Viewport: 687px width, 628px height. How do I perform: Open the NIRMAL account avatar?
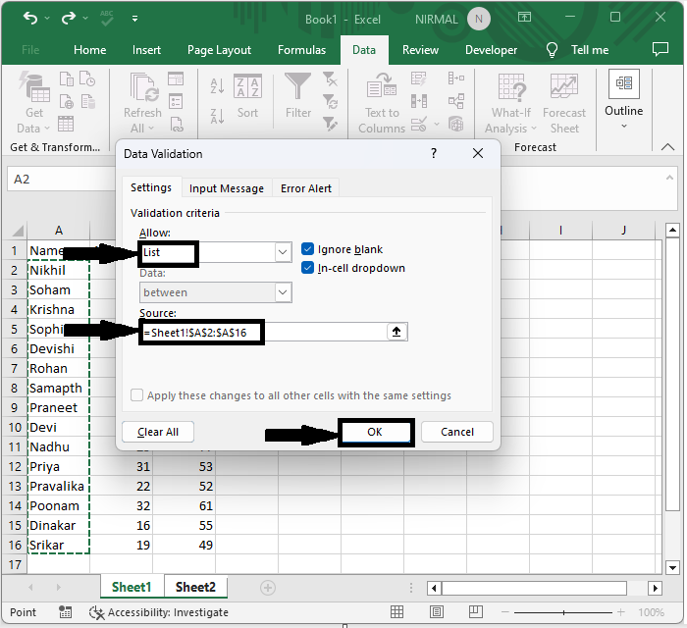[x=479, y=19]
